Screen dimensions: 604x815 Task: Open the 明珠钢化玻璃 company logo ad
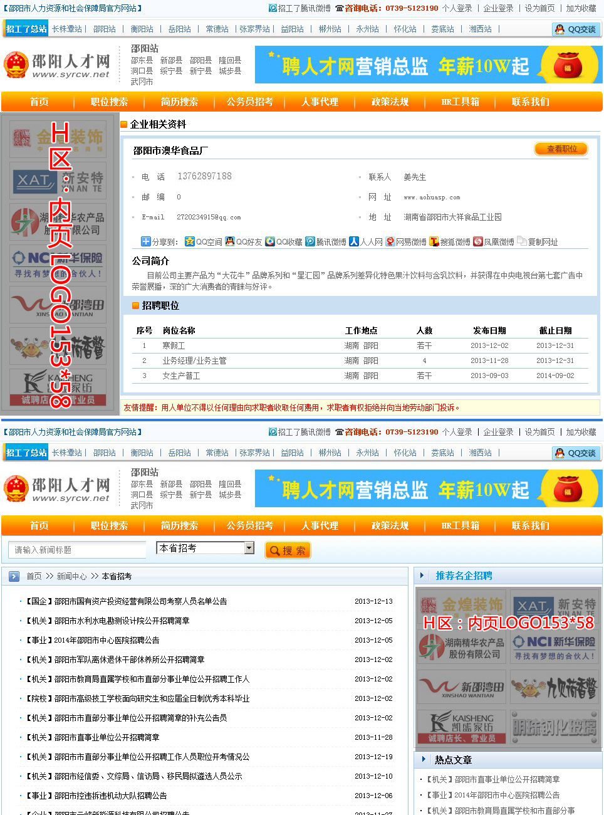coord(555,727)
